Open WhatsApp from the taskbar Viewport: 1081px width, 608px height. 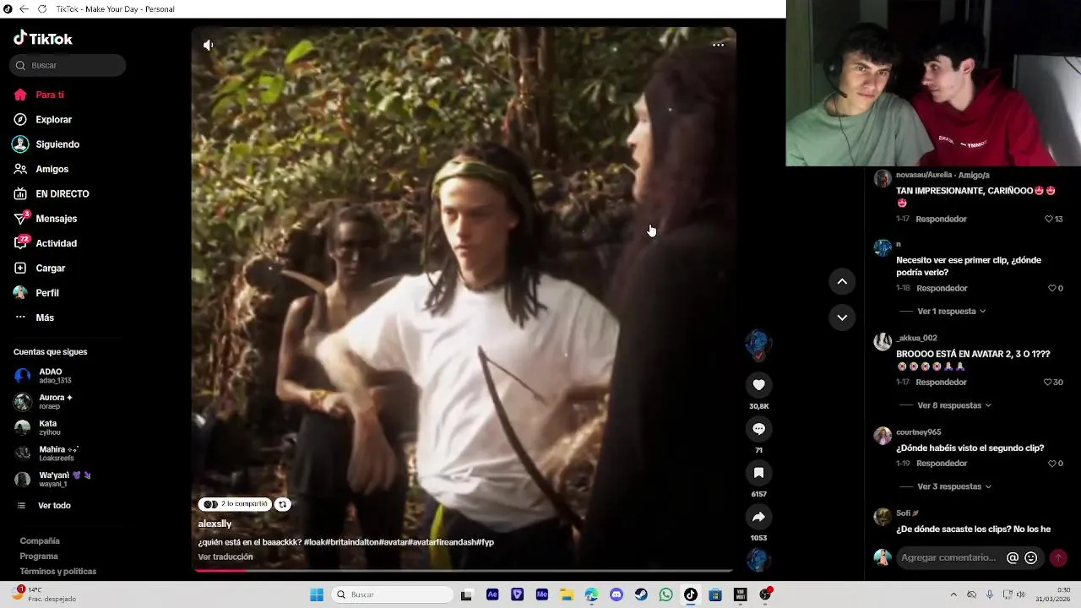coord(666,594)
